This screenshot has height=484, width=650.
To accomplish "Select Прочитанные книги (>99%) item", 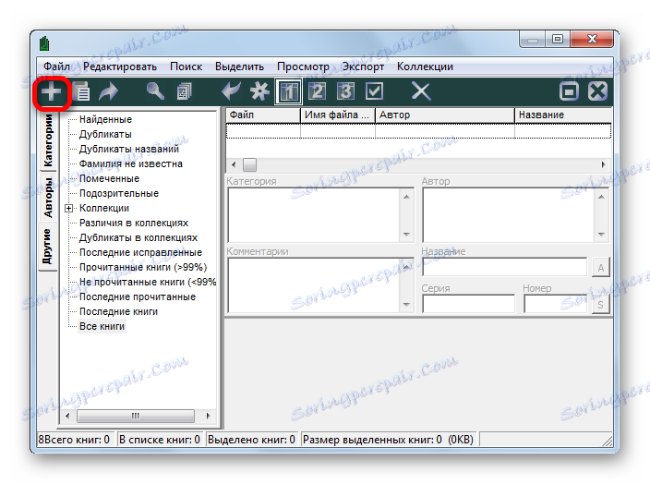I will (x=142, y=268).
